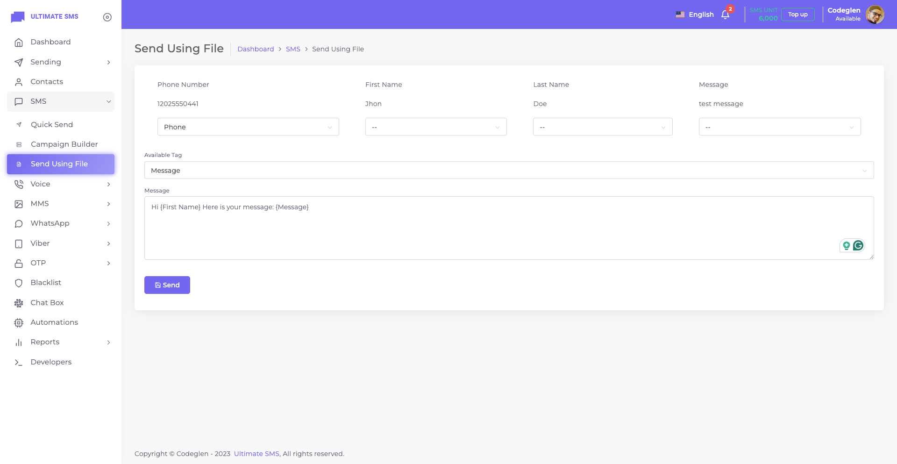This screenshot has height=464, width=897.
Task: Open the Developers section
Action: click(61, 362)
